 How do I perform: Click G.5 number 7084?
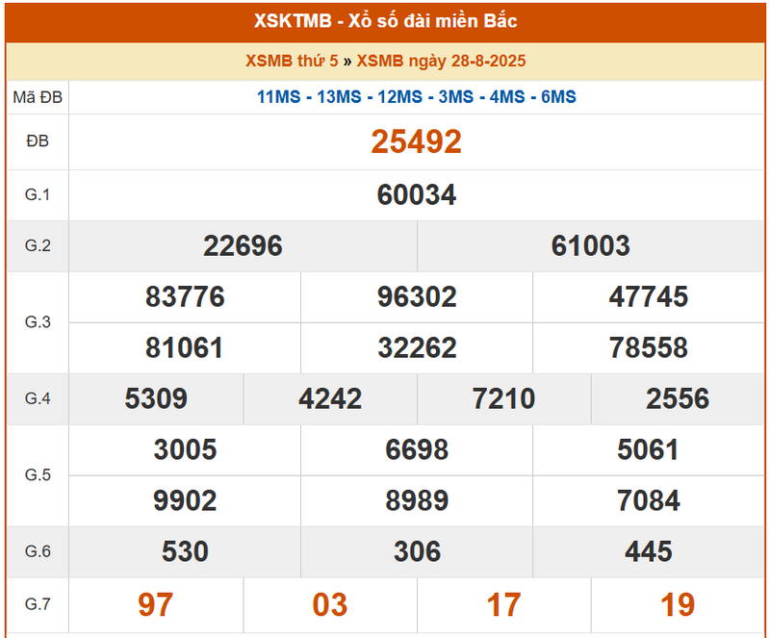tap(648, 501)
